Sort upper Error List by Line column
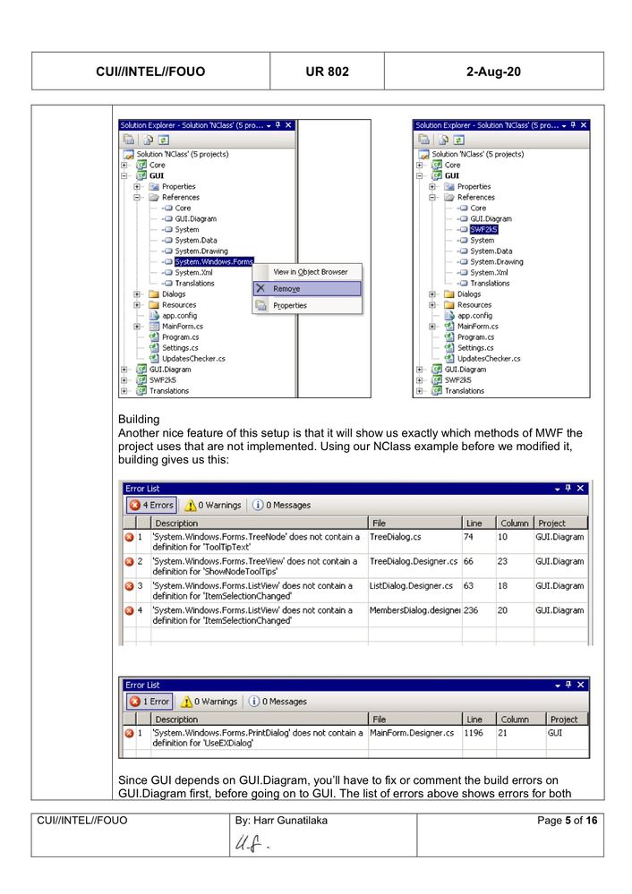Viewport: 632px width, 894px height. tap(479, 523)
